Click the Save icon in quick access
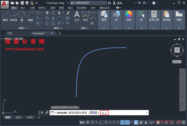The height and width of the screenshot is (126, 187). click(22, 3)
